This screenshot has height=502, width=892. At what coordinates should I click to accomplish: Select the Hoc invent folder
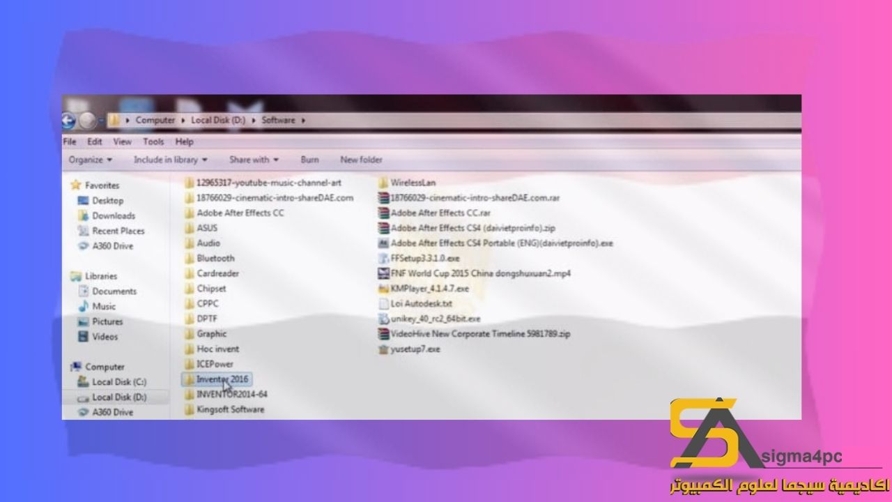coord(212,349)
